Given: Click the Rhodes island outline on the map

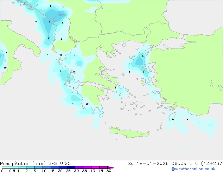Looking at the screenshot, I should (172, 117).
